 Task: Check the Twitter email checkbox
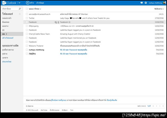[27, 18]
